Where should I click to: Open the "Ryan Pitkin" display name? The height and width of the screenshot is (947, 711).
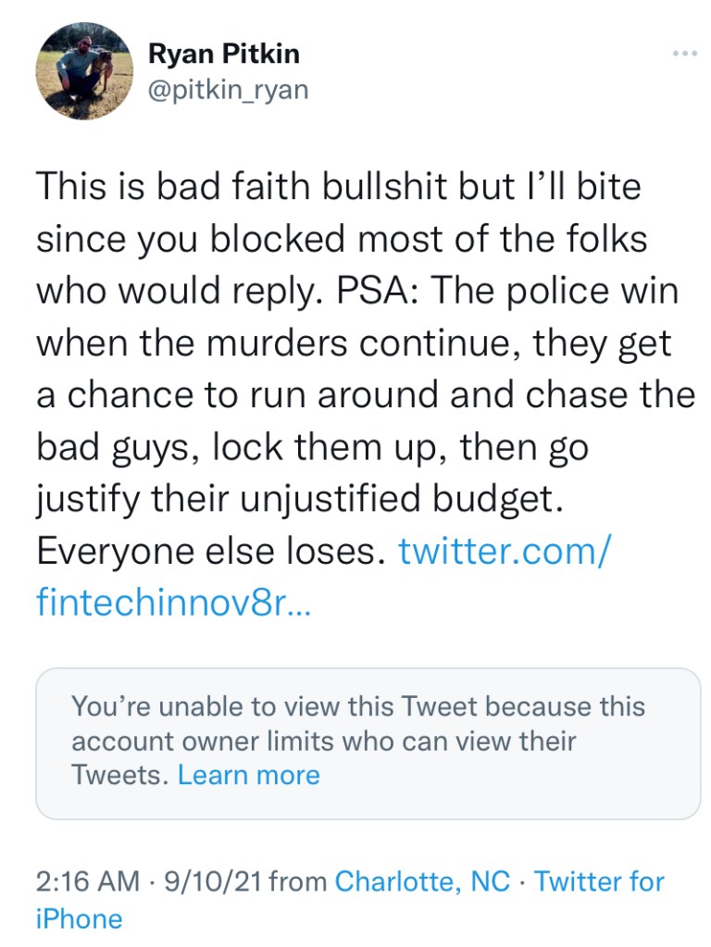[x=223, y=54]
